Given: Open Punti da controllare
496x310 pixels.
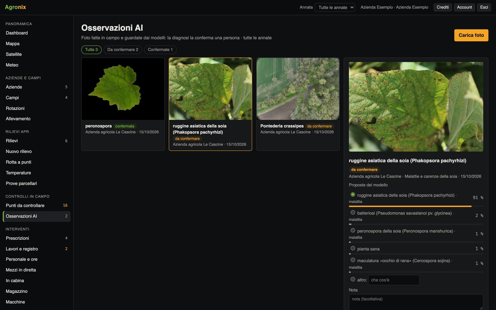Looking at the screenshot, I should [x=37, y=206].
